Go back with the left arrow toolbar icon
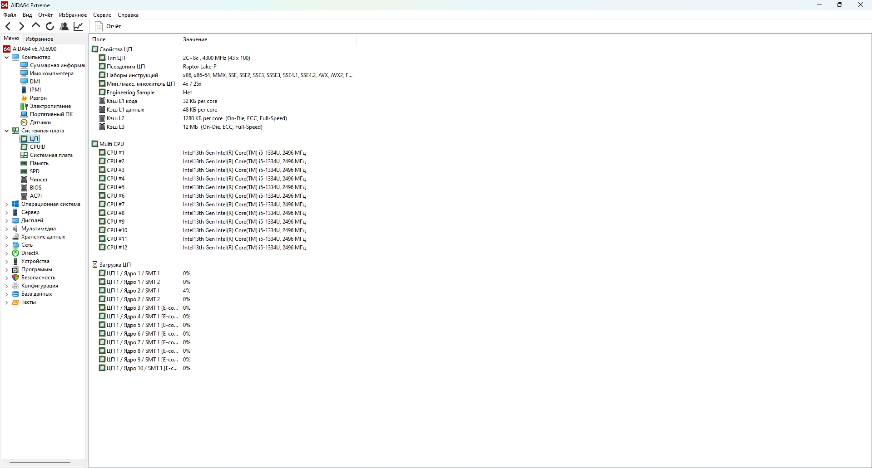Viewport: 872px width, 468px height. 8,26
